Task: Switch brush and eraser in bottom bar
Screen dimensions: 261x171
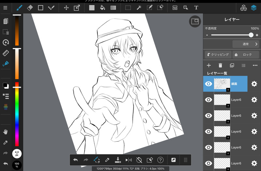Action: [x=97, y=160]
